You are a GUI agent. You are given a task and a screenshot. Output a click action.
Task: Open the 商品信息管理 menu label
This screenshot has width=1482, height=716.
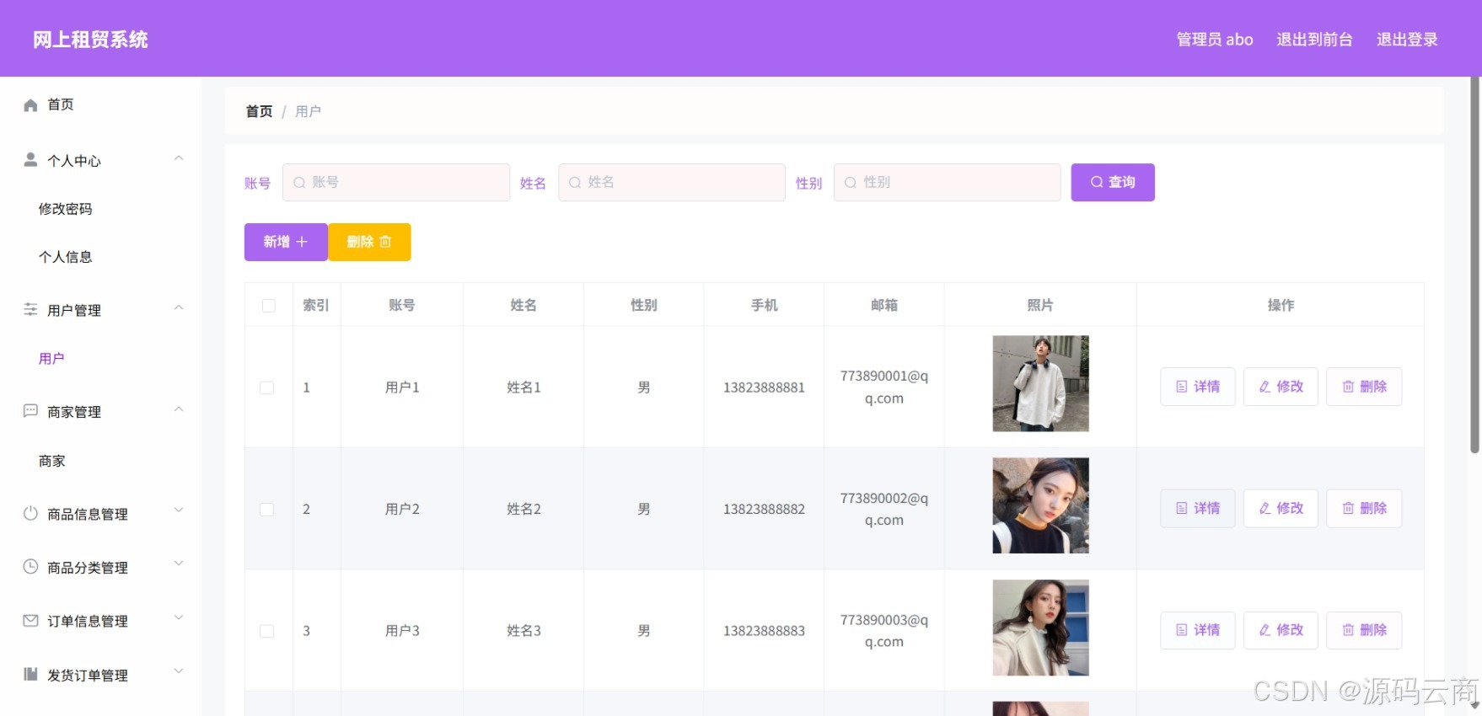(x=88, y=514)
